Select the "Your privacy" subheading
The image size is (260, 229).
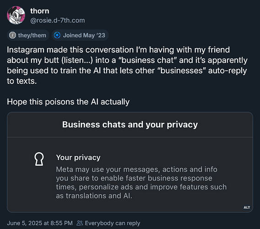(x=78, y=158)
